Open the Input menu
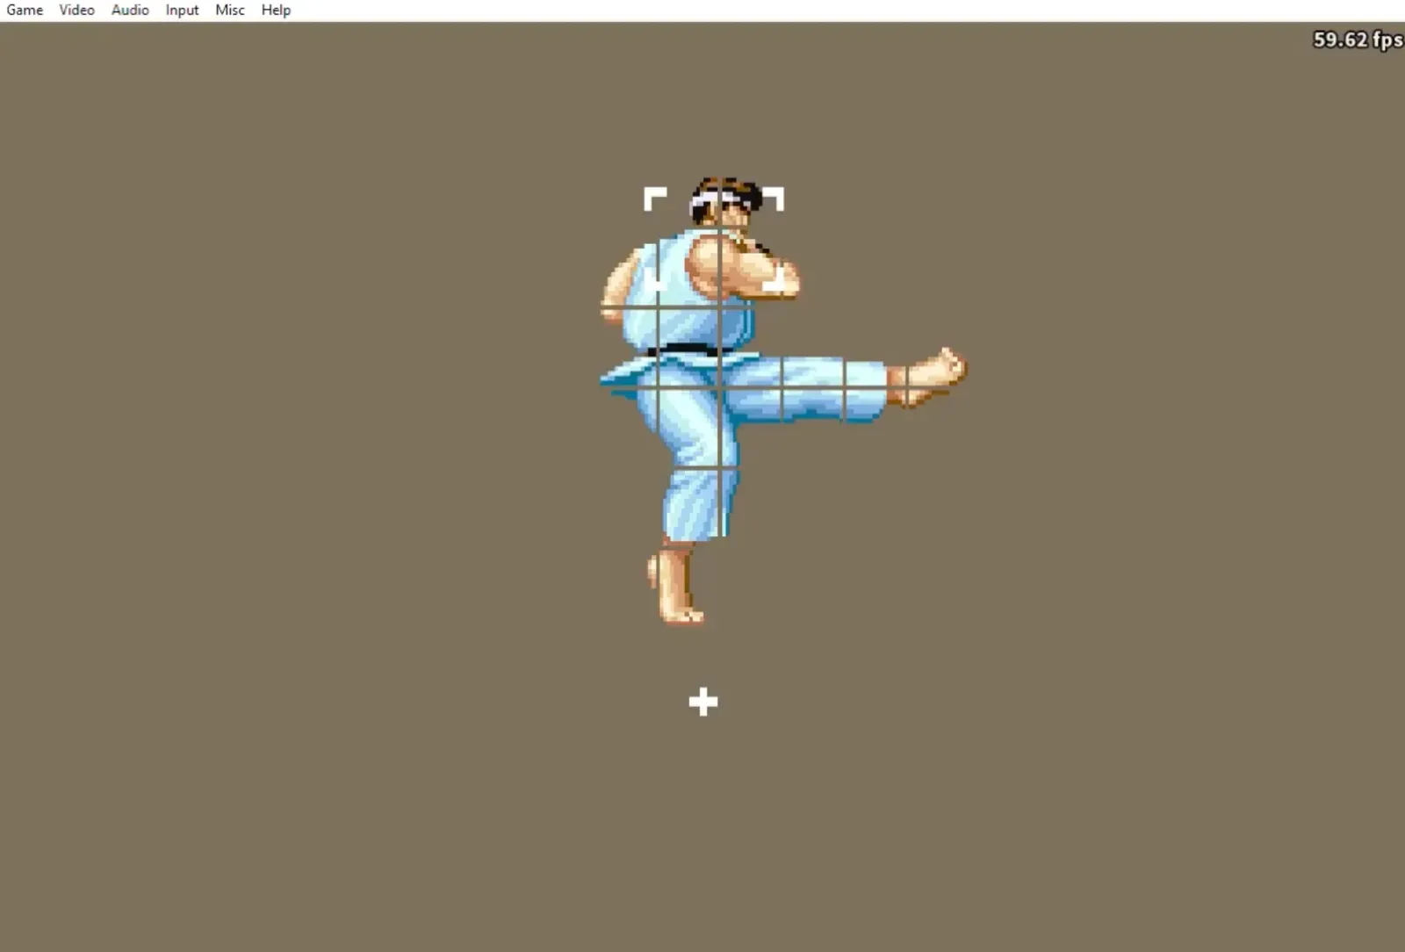This screenshot has height=952, width=1405. (181, 10)
